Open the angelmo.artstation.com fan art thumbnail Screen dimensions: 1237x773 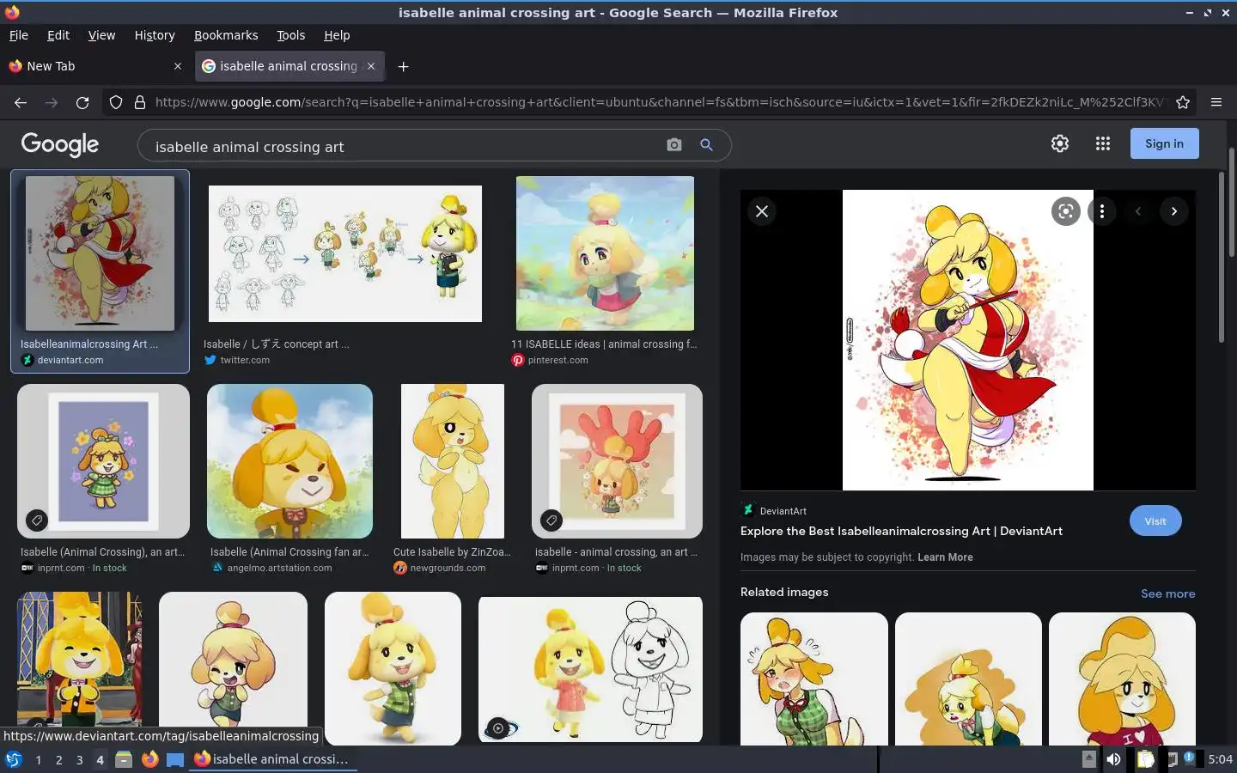[289, 461]
